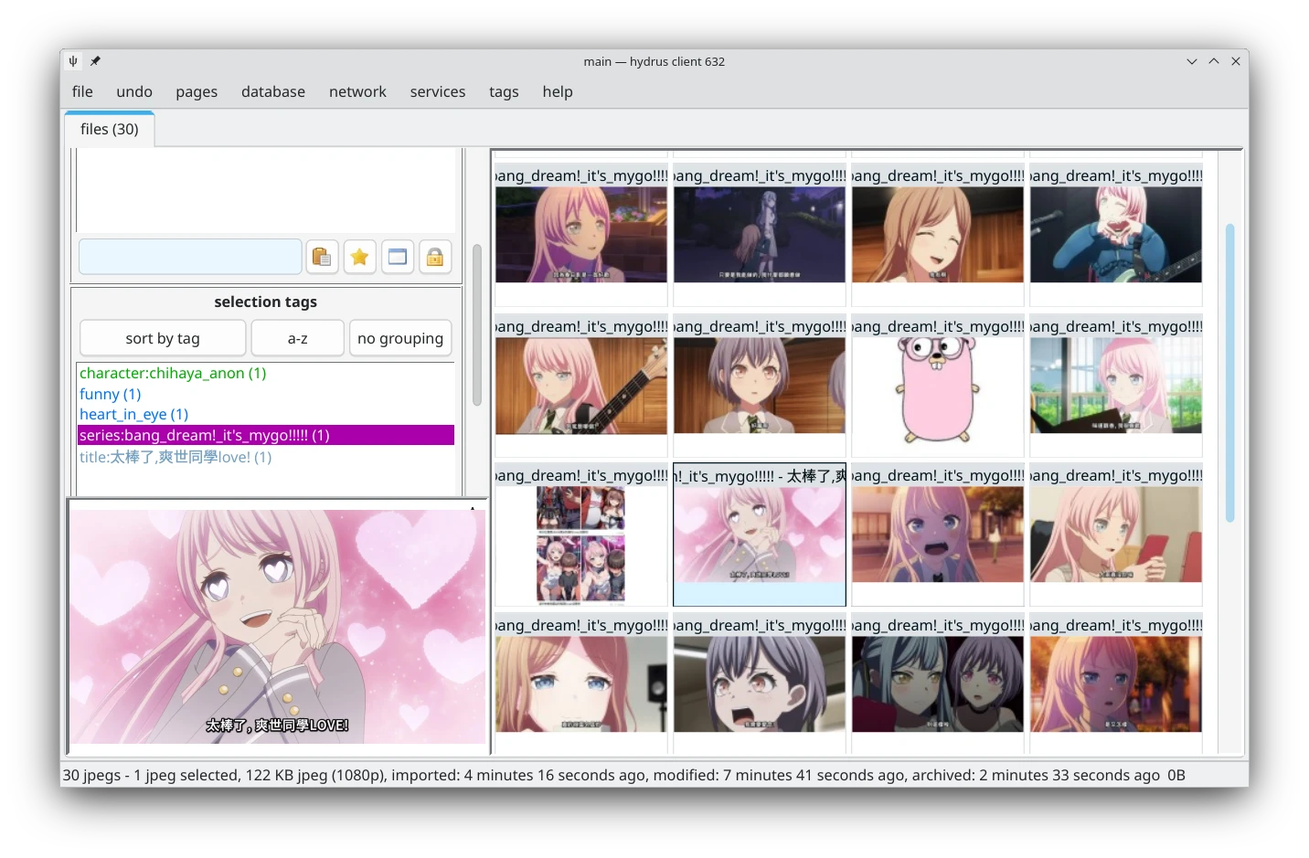Open the hydrus psi icon in the titlebar

72,61
